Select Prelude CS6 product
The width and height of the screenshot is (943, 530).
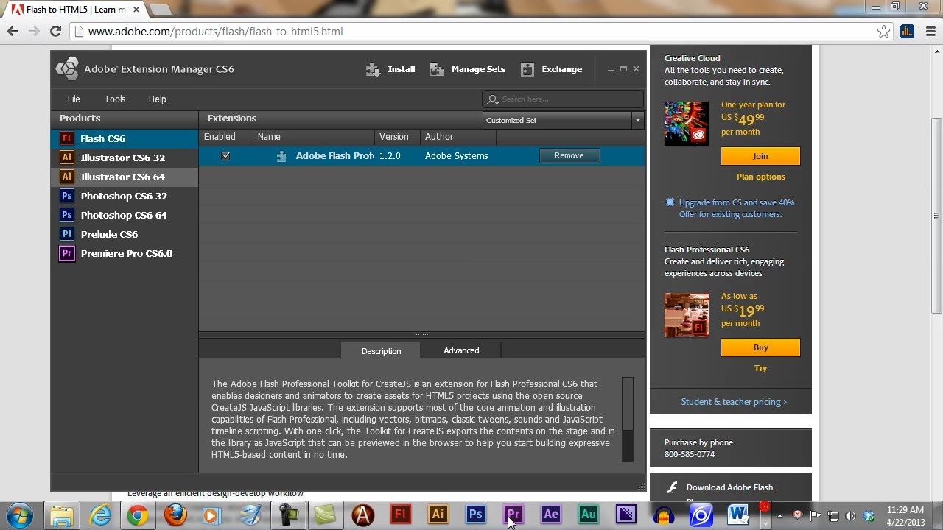125,234
